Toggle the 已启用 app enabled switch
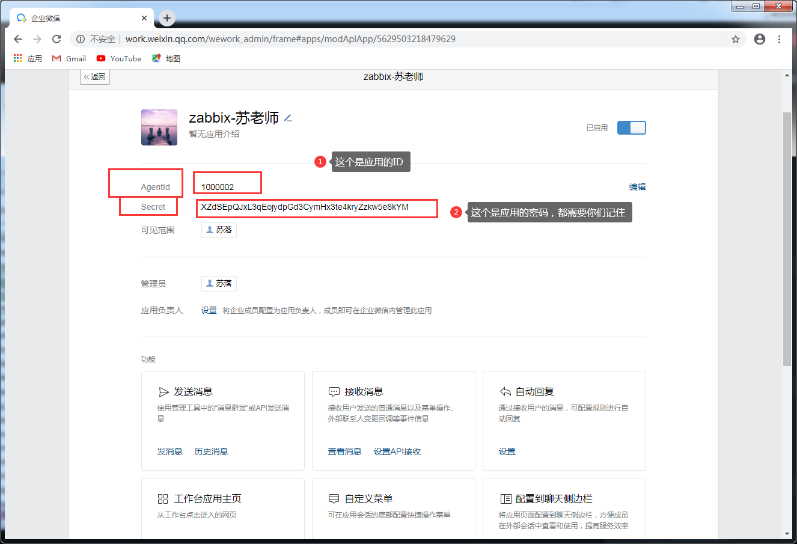The height and width of the screenshot is (544, 797). [x=631, y=127]
